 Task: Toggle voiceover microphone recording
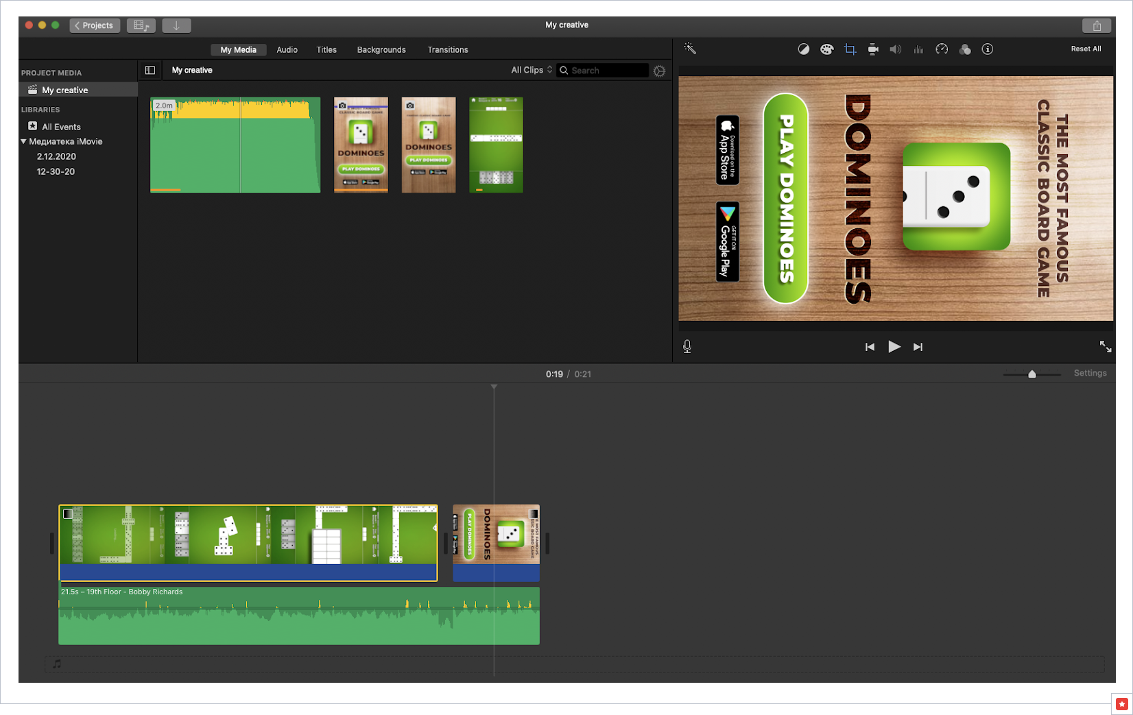click(687, 347)
